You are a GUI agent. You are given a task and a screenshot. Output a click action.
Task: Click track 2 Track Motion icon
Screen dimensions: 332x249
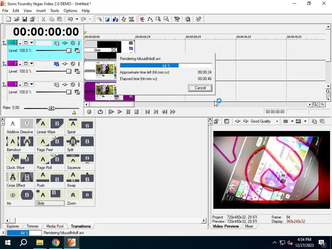click(x=56, y=64)
